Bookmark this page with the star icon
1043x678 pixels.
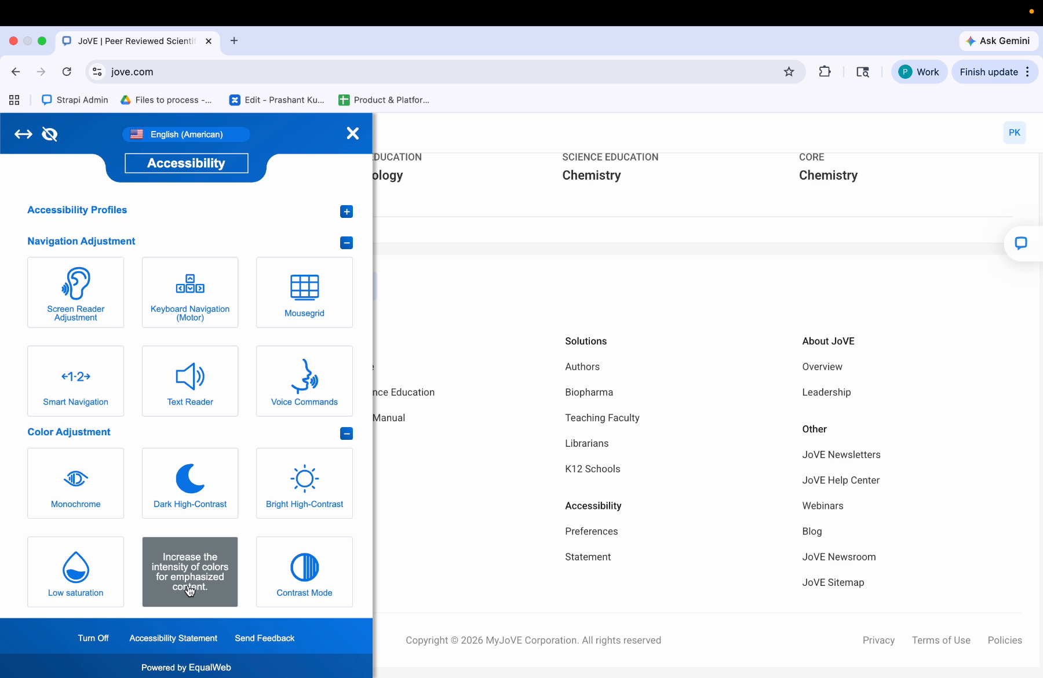click(x=789, y=72)
